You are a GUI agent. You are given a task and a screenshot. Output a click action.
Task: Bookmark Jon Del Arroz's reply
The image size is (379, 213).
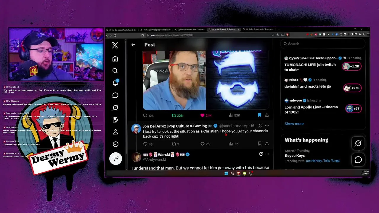pos(259,143)
